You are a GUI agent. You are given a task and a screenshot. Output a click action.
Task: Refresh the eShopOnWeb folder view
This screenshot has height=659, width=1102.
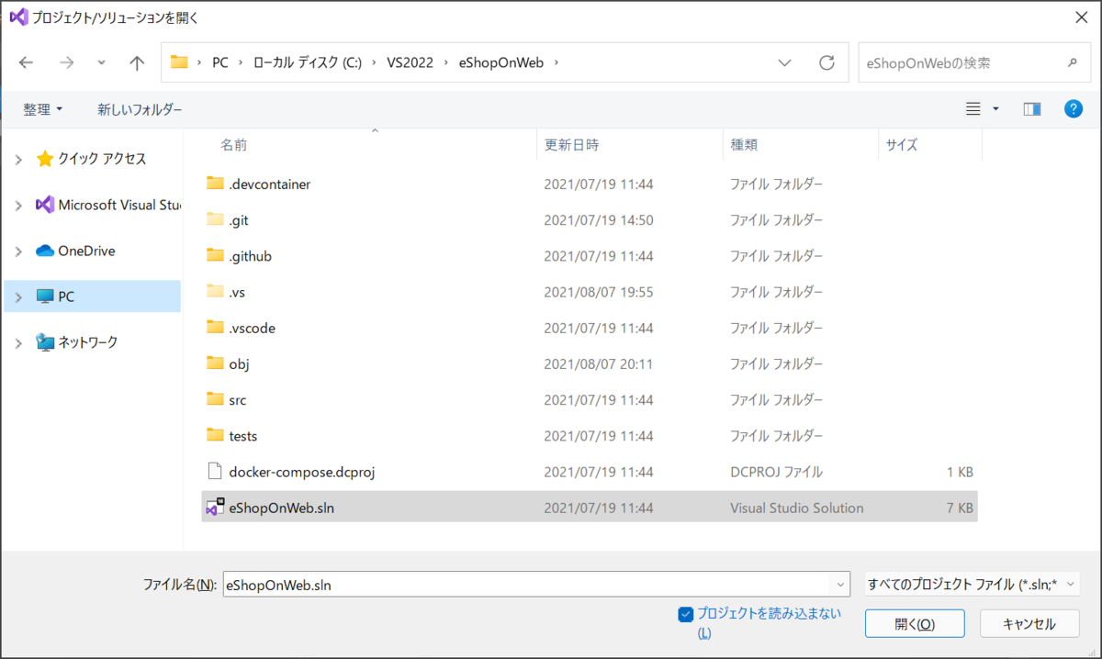point(826,62)
